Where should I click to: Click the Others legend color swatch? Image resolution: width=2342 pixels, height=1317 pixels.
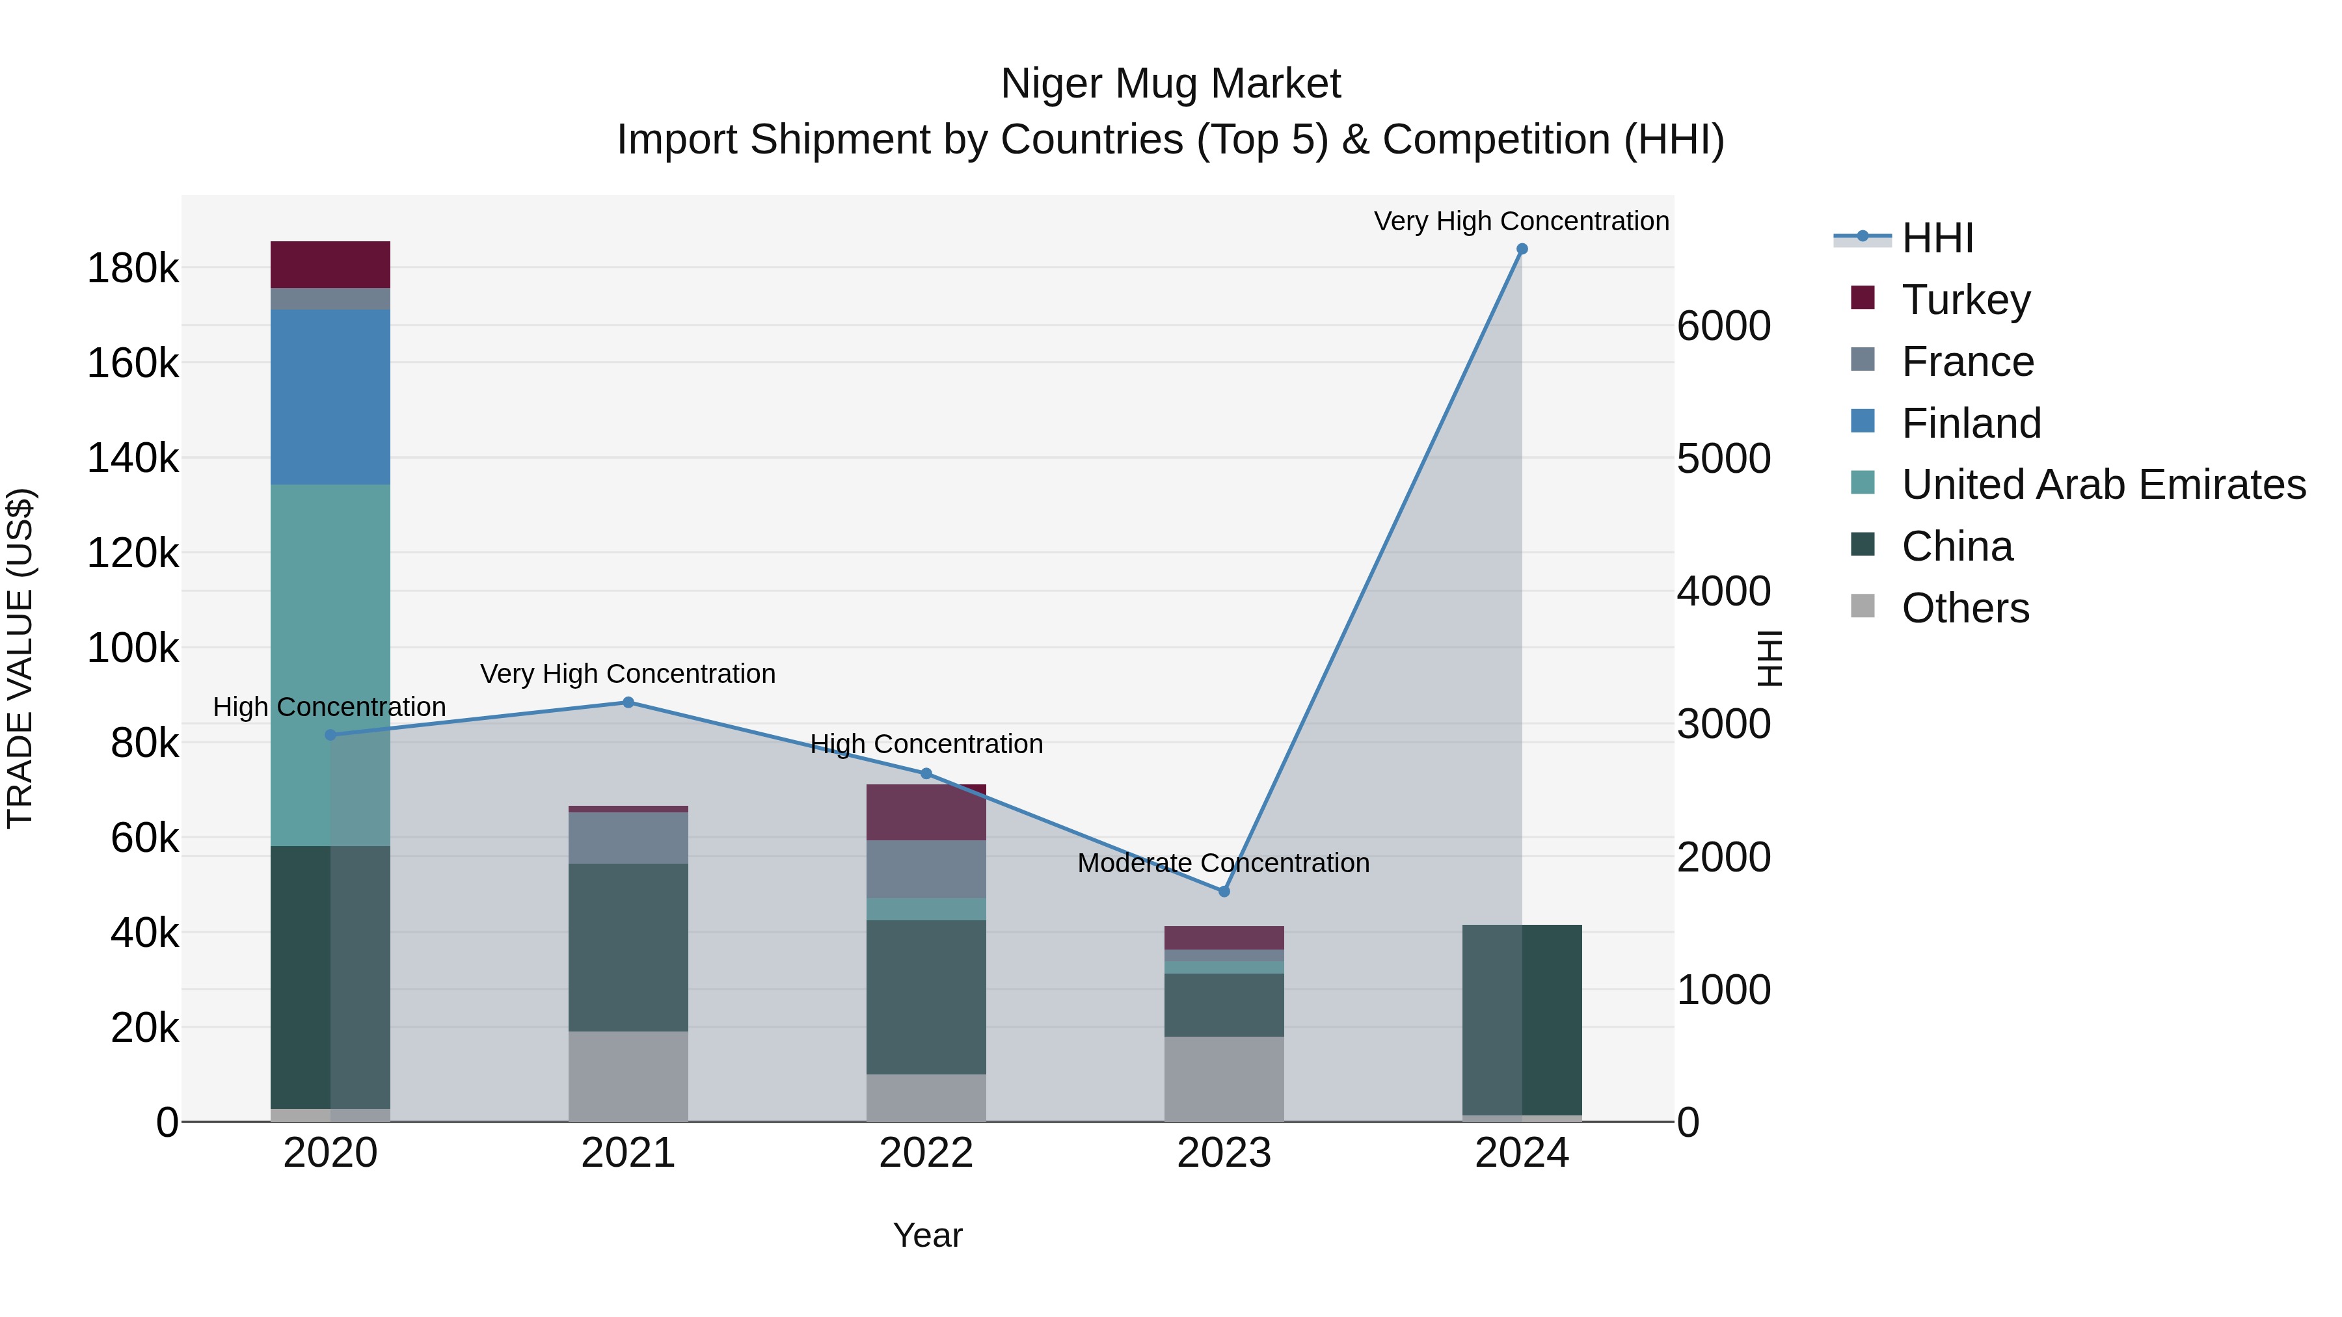(x=1862, y=606)
